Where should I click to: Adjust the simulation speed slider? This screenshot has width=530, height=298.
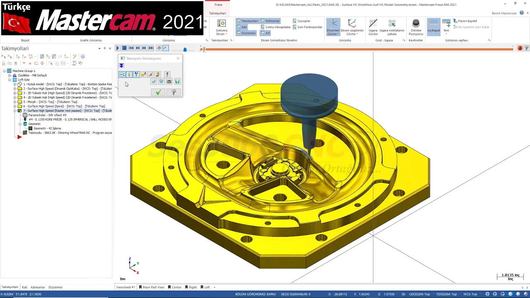pos(185,49)
